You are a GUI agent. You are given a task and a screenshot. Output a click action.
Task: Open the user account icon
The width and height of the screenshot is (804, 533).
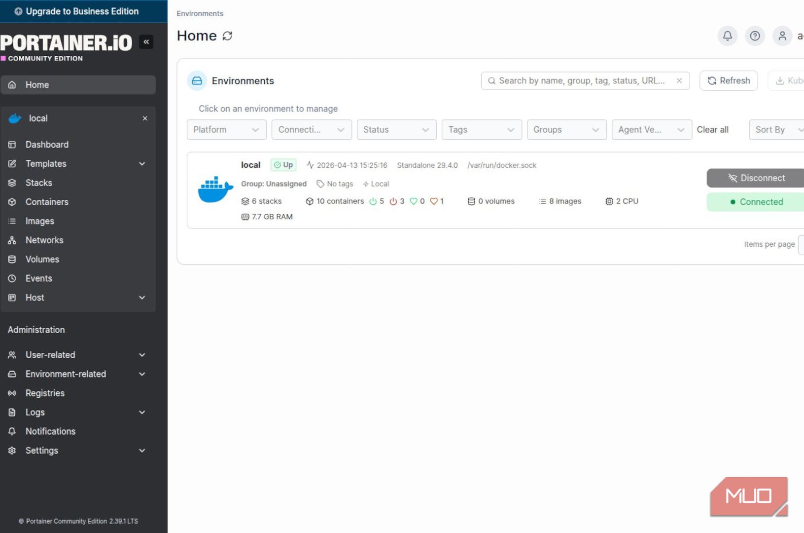782,36
